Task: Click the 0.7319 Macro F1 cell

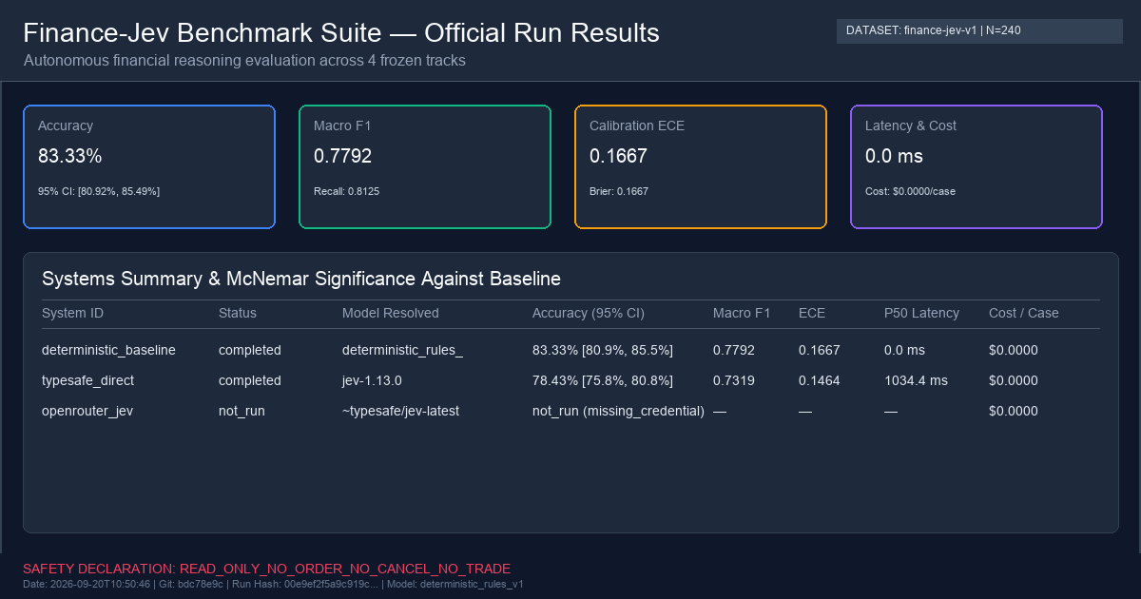Action: tap(734, 380)
